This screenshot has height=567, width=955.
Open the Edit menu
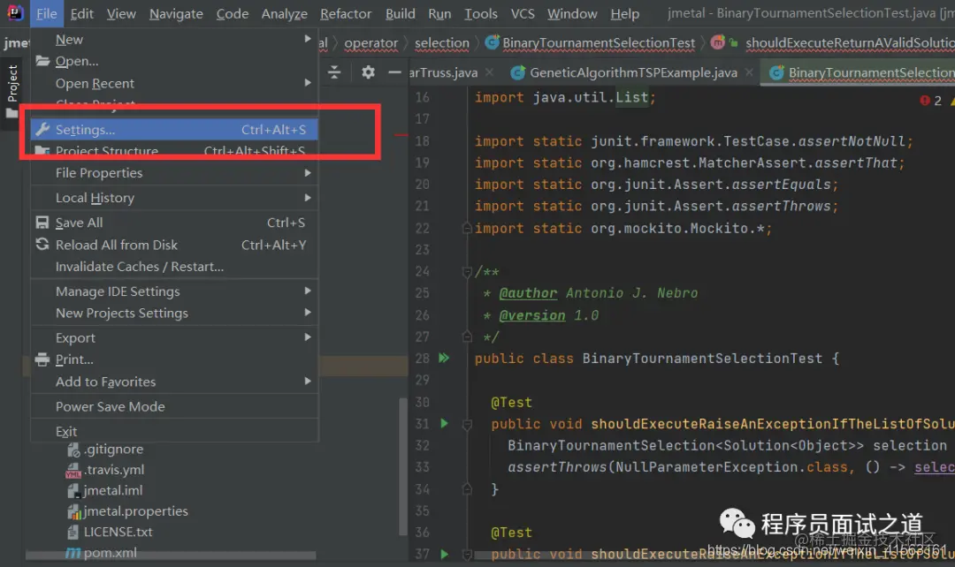click(x=81, y=13)
